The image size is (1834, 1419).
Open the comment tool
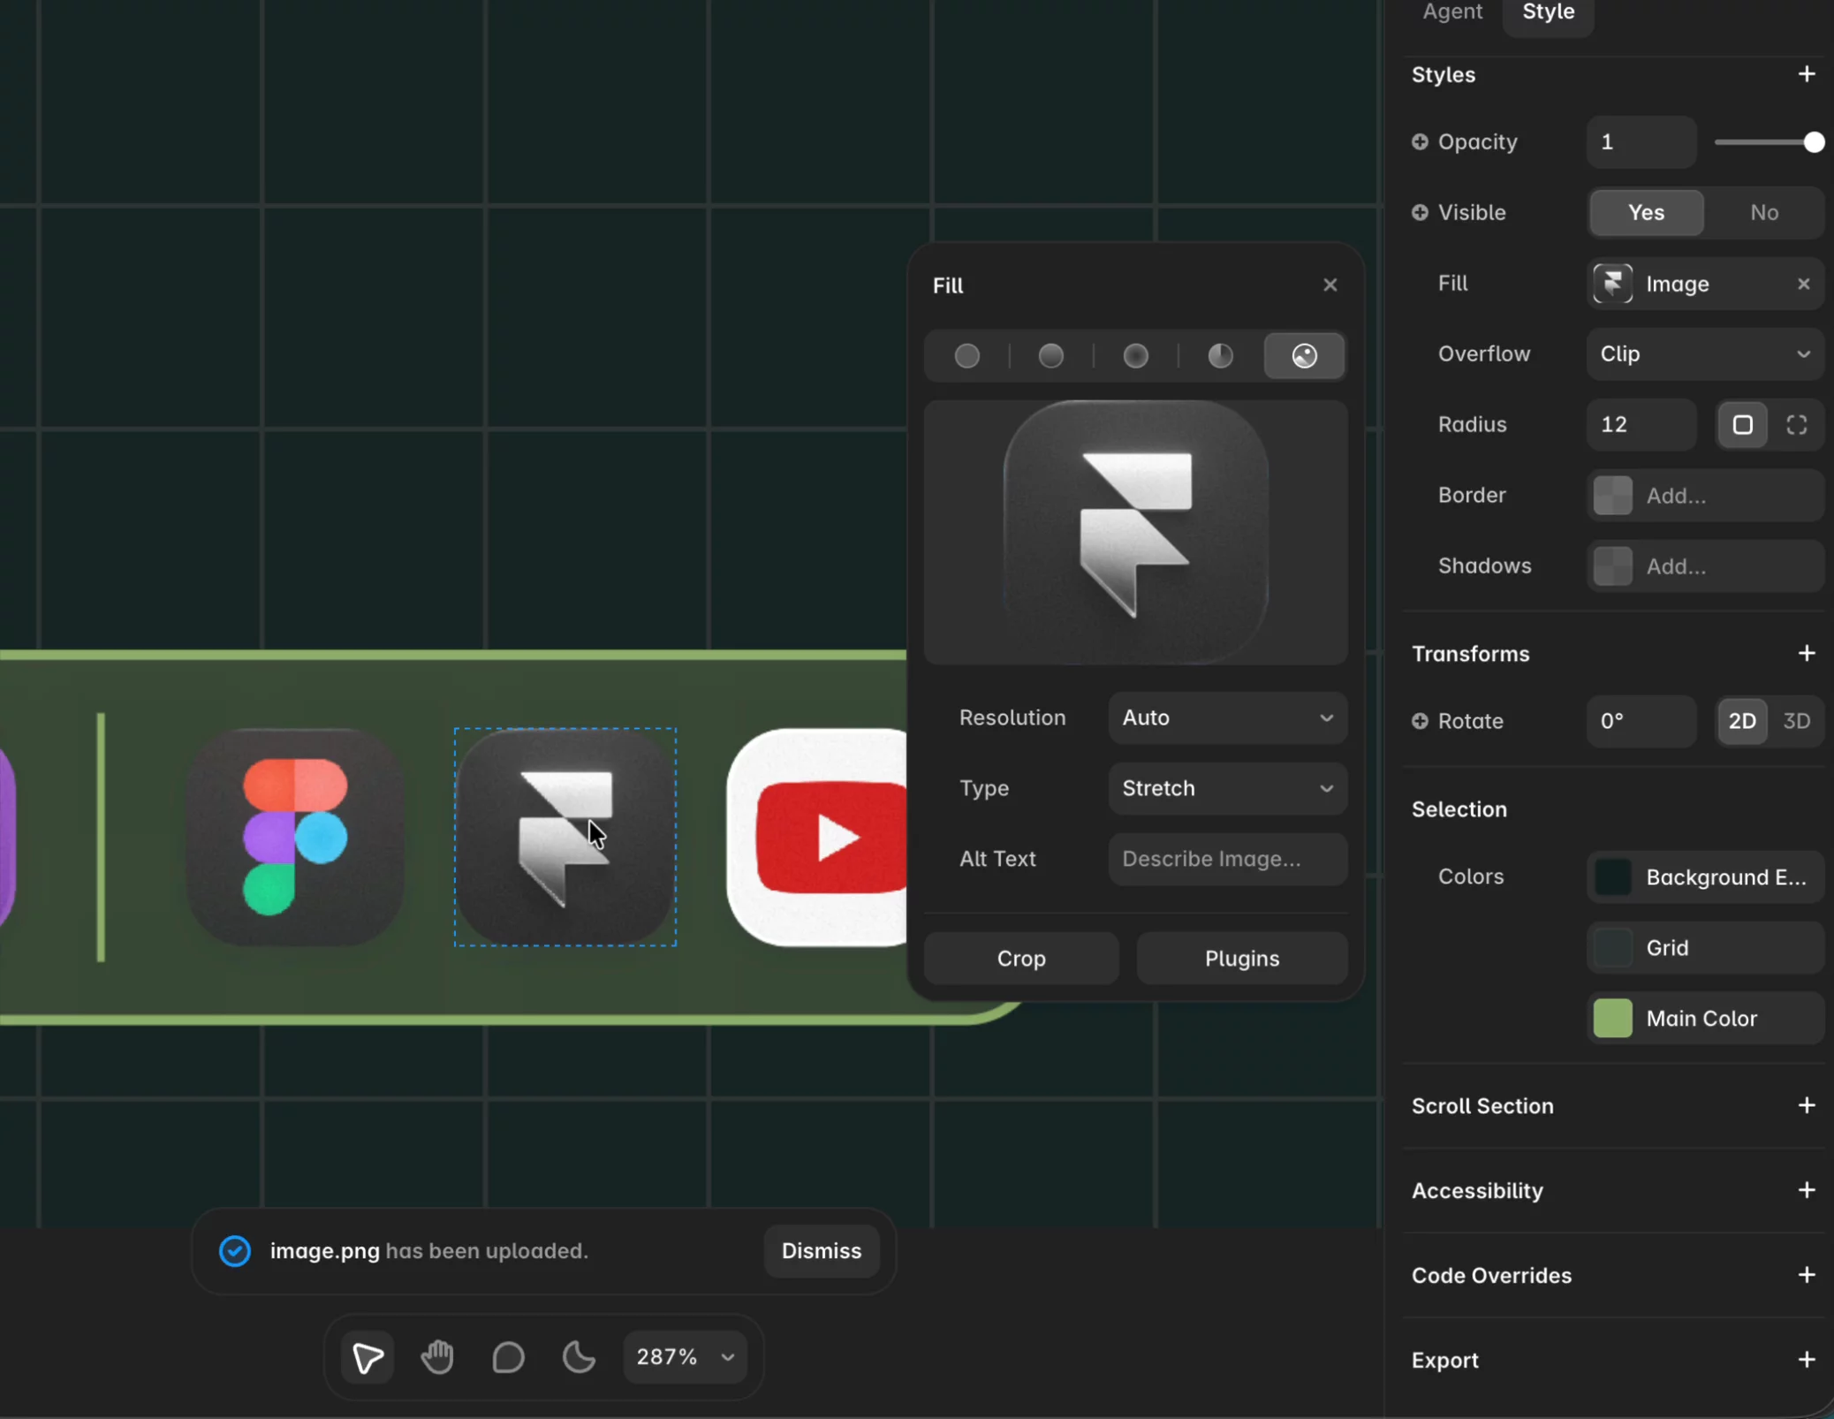pyautogui.click(x=508, y=1356)
